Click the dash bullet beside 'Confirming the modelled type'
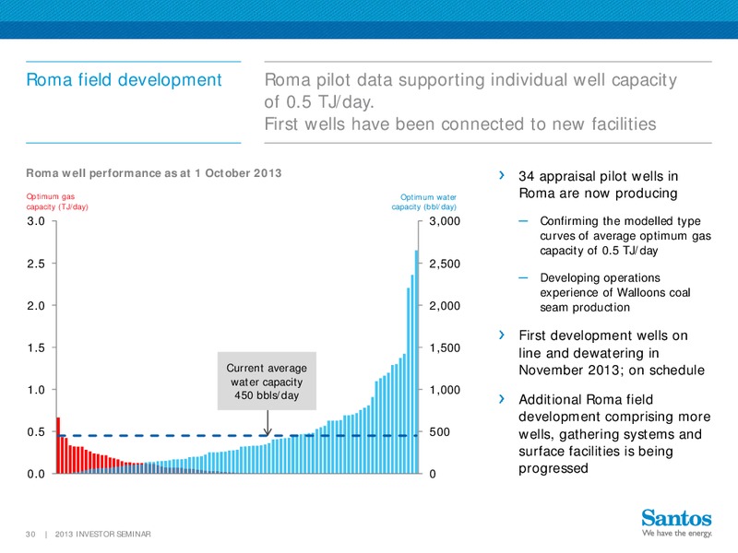738x553 pixels. [x=523, y=221]
